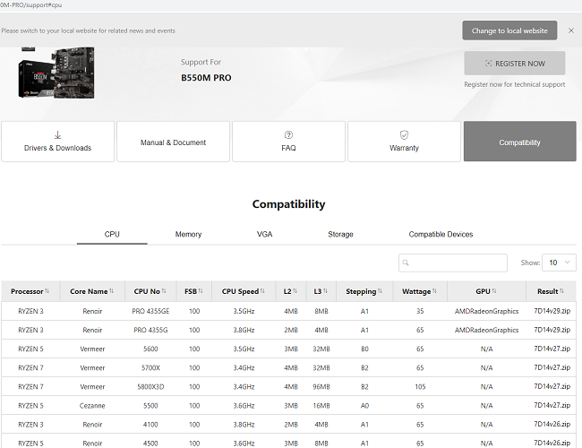The image size is (582, 448).
Task: Open Manual & Document section
Action: [x=173, y=142]
